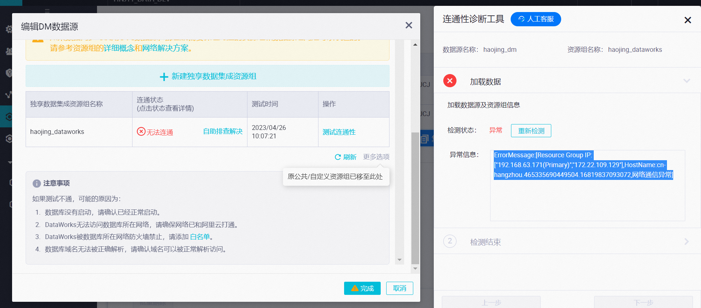Click gear icon in left sidebar
Viewport: 701px width, 308px height.
pyautogui.click(x=9, y=29)
